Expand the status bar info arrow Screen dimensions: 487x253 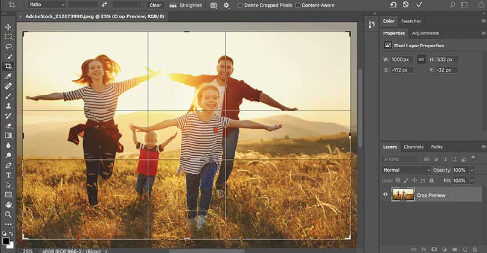click(x=106, y=251)
